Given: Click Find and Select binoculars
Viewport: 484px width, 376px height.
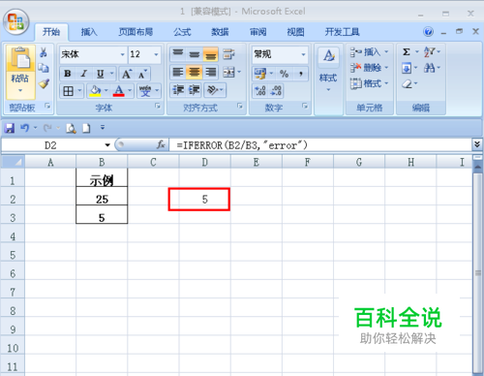Looking at the screenshot, I should 429,68.
